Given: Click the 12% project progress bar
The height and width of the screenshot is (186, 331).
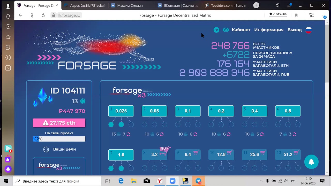Looking at the screenshot, I should (x=59, y=139).
